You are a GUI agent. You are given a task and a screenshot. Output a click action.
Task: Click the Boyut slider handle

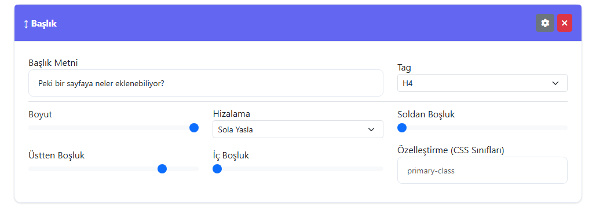click(x=194, y=128)
